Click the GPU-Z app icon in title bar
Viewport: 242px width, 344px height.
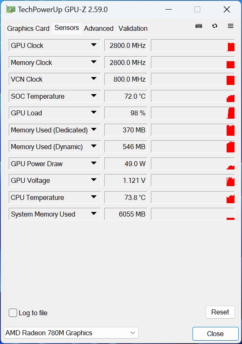[x=11, y=10]
